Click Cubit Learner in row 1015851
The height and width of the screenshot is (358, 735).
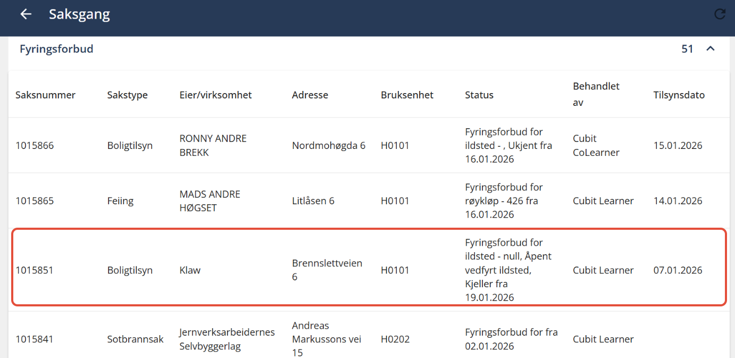(x=603, y=270)
